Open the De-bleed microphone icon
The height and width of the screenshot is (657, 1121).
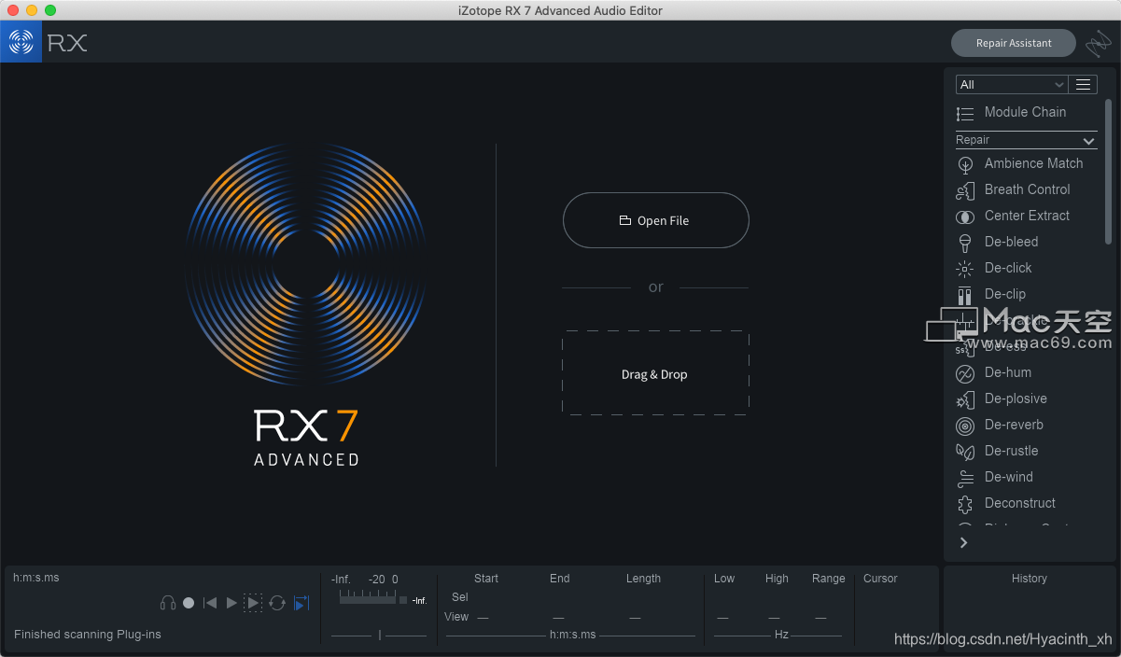[x=965, y=243]
